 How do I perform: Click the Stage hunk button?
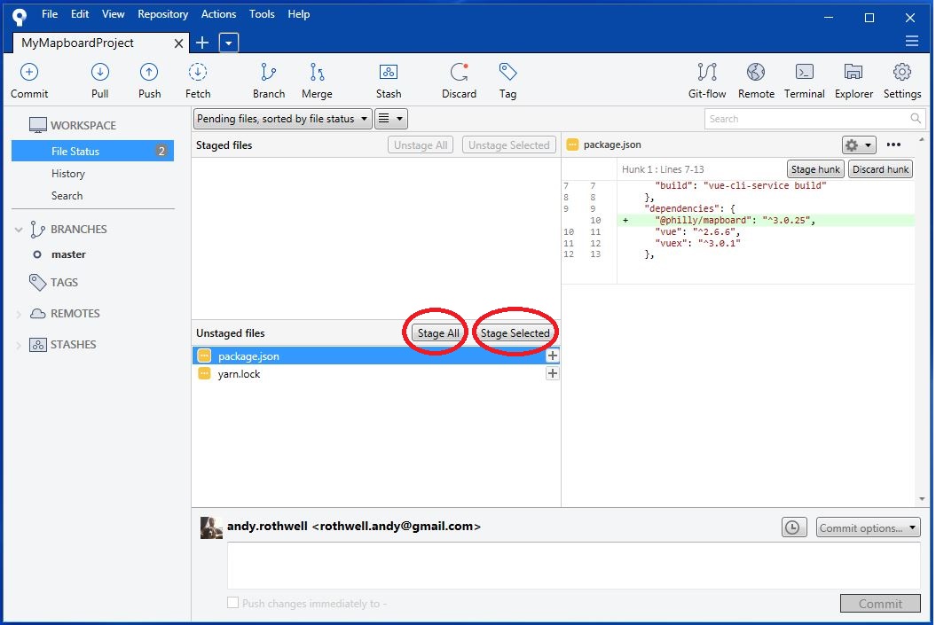pyautogui.click(x=815, y=169)
